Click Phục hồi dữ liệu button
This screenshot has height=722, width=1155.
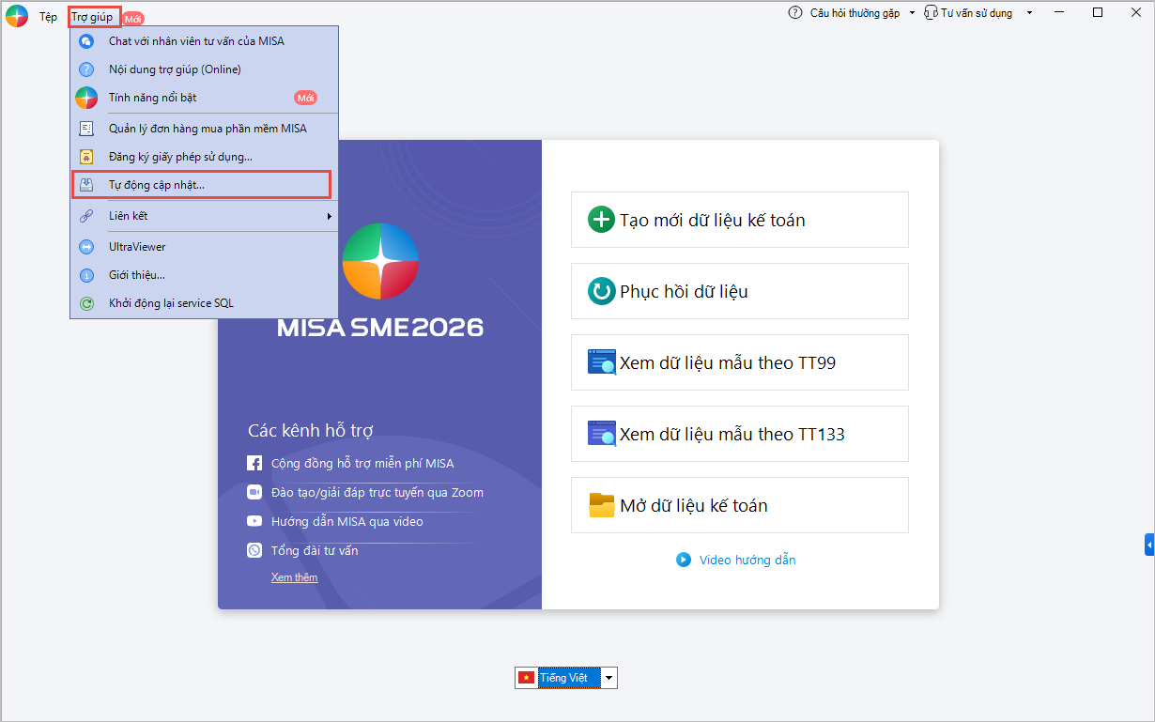pyautogui.click(x=739, y=291)
